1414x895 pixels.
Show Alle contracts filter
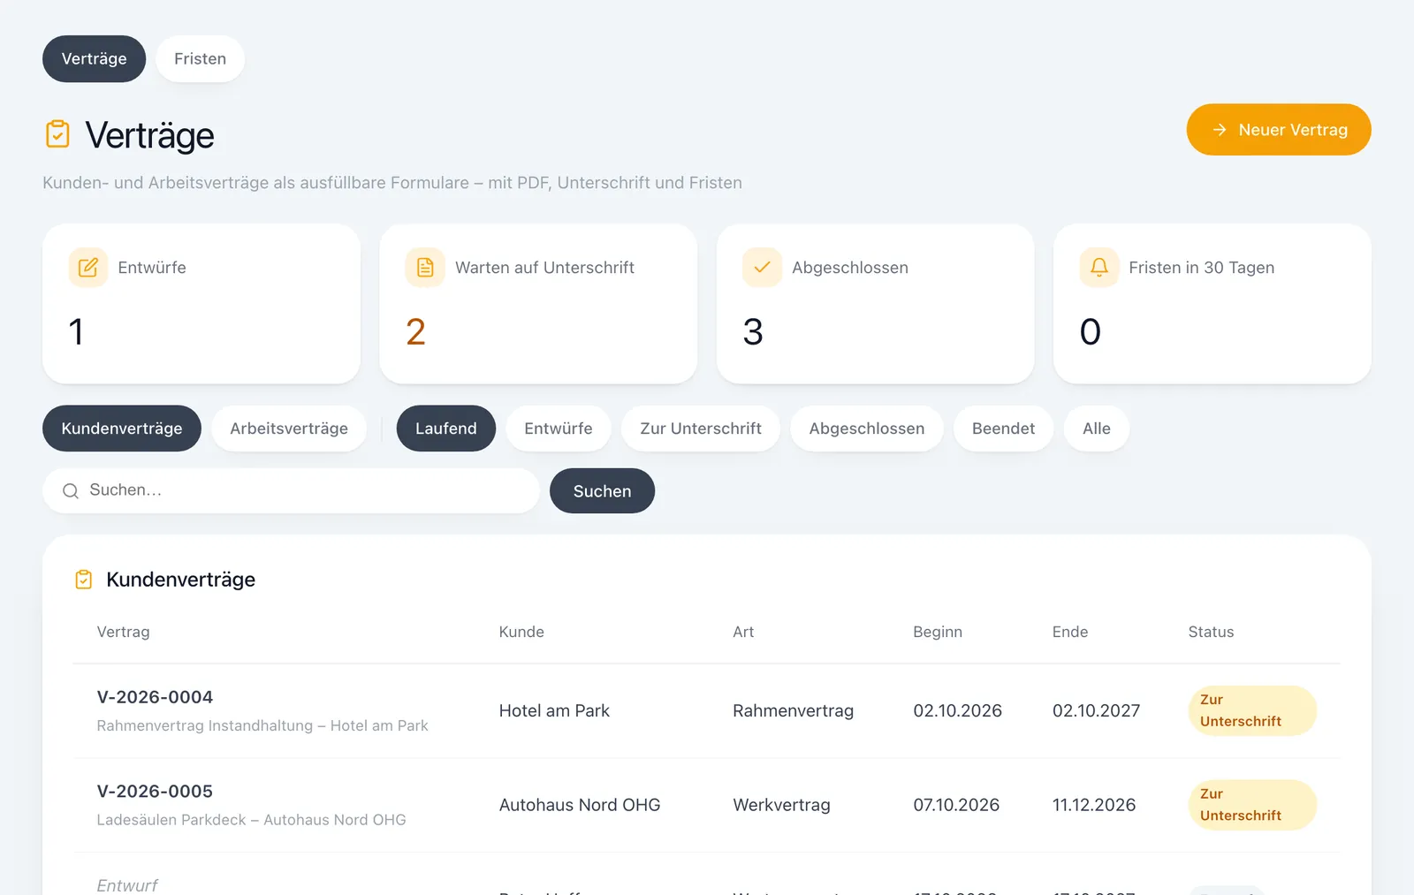click(x=1097, y=429)
